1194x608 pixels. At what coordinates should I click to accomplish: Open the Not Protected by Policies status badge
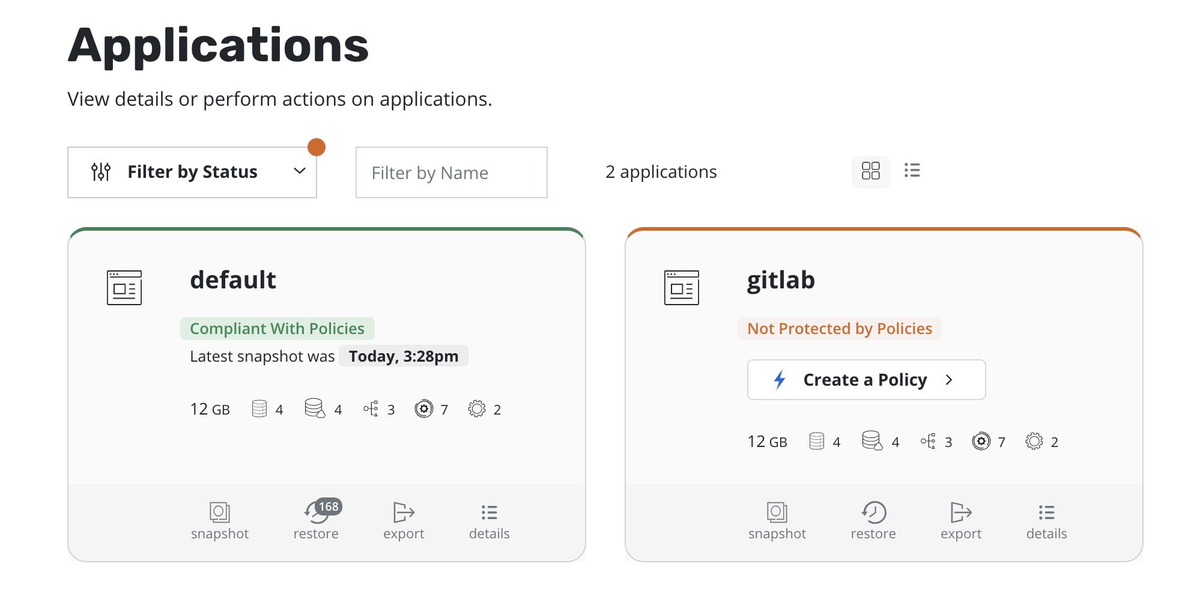pos(839,328)
